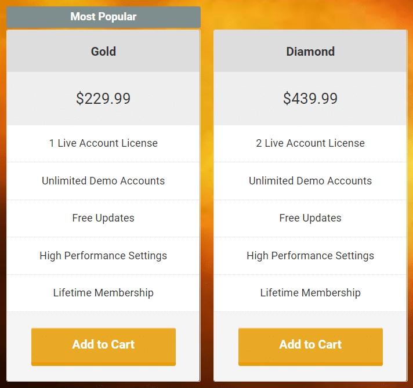Click 2 Live Account License feature
This screenshot has width=413, height=388.
point(310,143)
